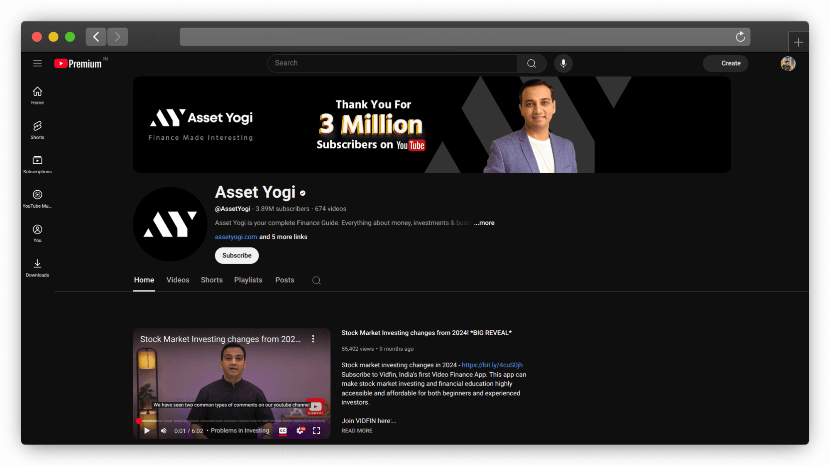Go to YouTube Premium home logo
830x466 pixels.
click(78, 63)
